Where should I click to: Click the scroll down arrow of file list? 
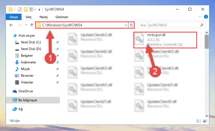[207, 116]
